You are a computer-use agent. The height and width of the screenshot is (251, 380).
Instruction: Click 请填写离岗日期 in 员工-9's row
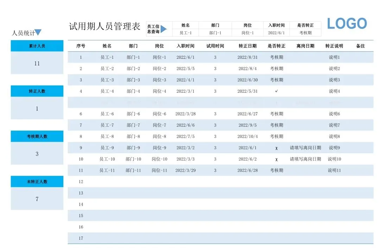[305, 148]
